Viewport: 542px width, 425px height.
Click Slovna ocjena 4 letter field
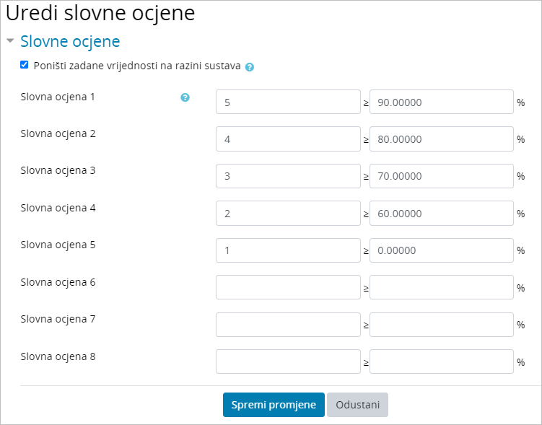coord(288,214)
